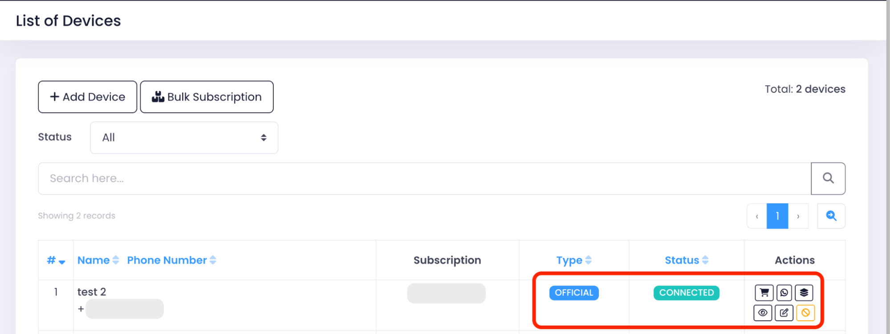Click the Add Device button
Image resolution: width=890 pixels, height=334 pixels.
[88, 97]
